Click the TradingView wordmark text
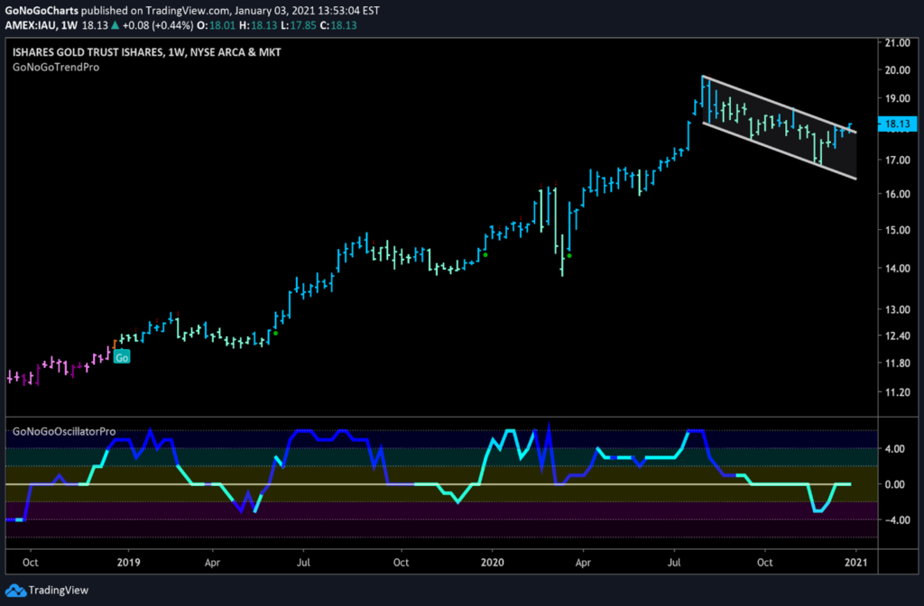The image size is (924, 606). click(x=59, y=590)
